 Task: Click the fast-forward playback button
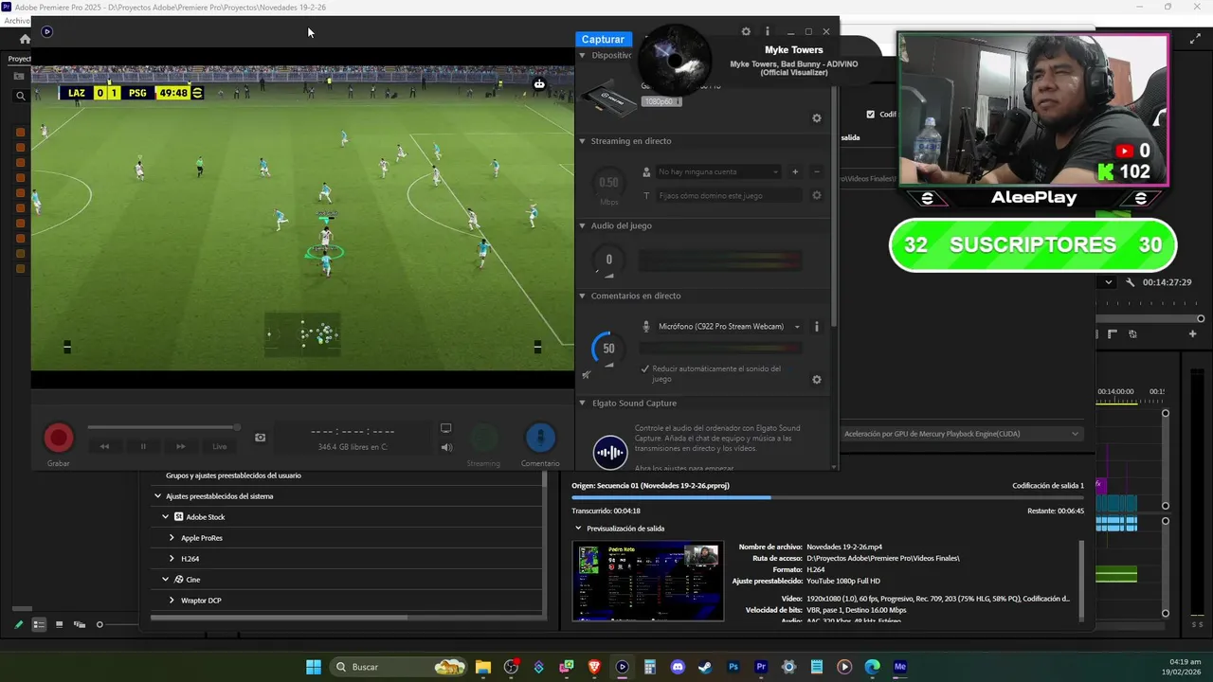tap(181, 446)
